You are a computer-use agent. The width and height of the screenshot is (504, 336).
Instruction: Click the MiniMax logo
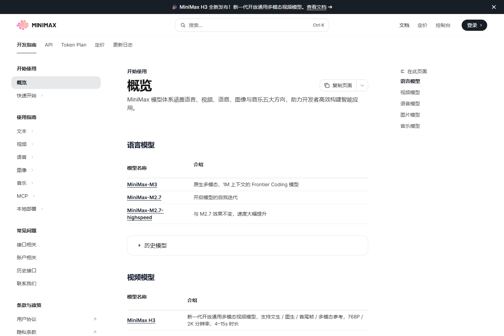pos(36,25)
